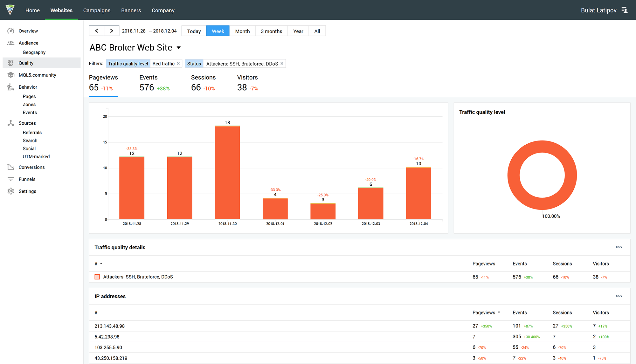Image resolution: width=636 pixels, height=364 pixels.
Task: Click the Conversions icon in sidebar
Action: click(10, 167)
